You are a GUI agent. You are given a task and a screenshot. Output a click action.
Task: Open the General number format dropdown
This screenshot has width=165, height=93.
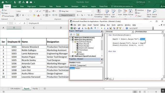click(92, 11)
